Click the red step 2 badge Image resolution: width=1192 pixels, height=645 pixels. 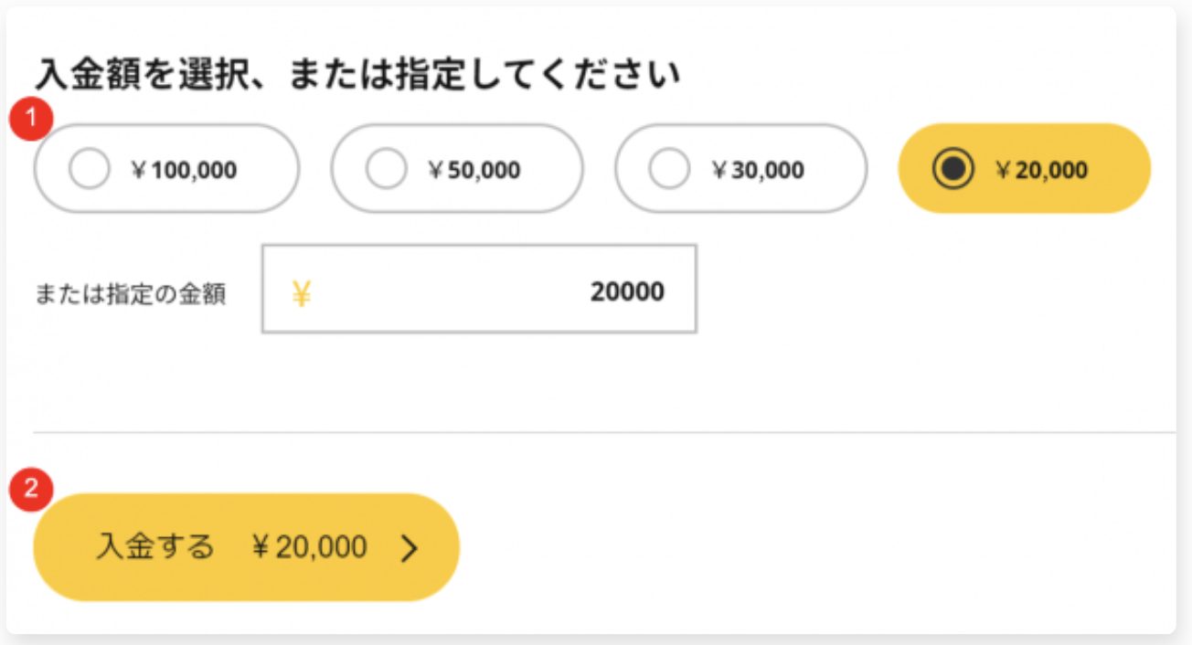click(x=29, y=490)
